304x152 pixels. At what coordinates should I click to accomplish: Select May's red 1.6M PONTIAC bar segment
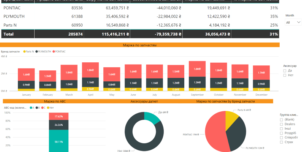[x=112, y=74]
